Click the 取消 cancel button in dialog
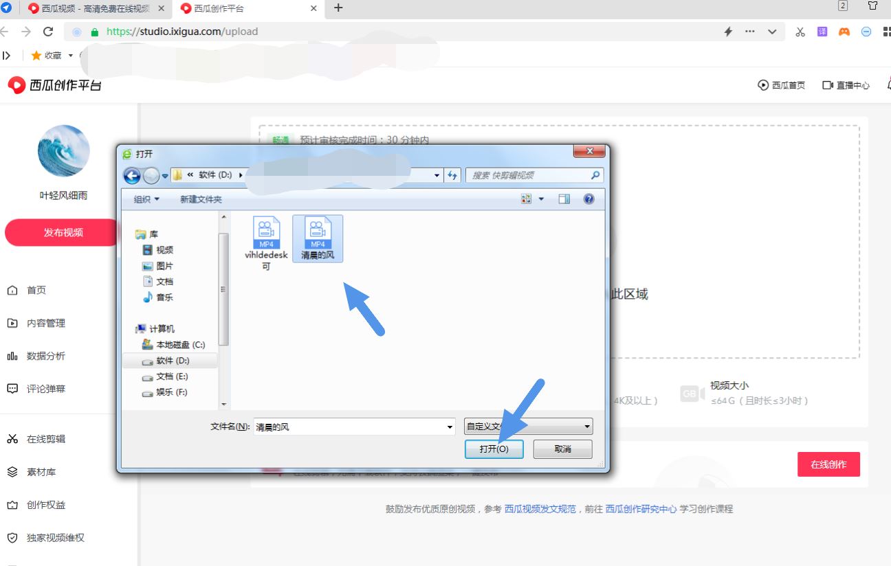 coord(562,449)
